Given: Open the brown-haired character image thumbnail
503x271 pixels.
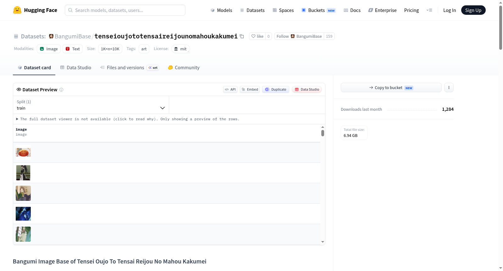Looking at the screenshot, I should 23,193.
